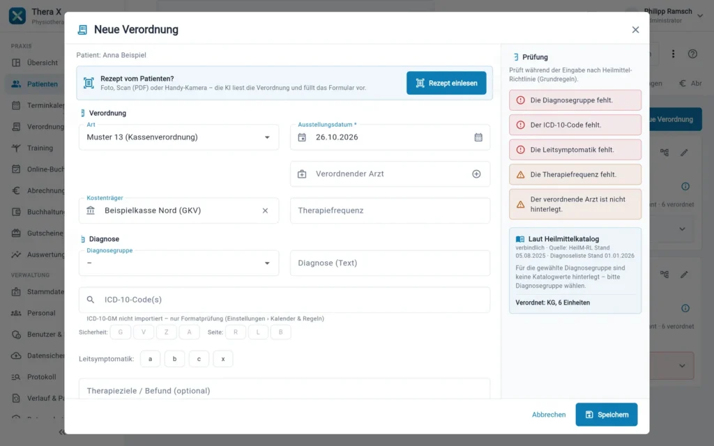
Task: Click the Leitsymptomatik fehlt error message
Action: [575, 150]
